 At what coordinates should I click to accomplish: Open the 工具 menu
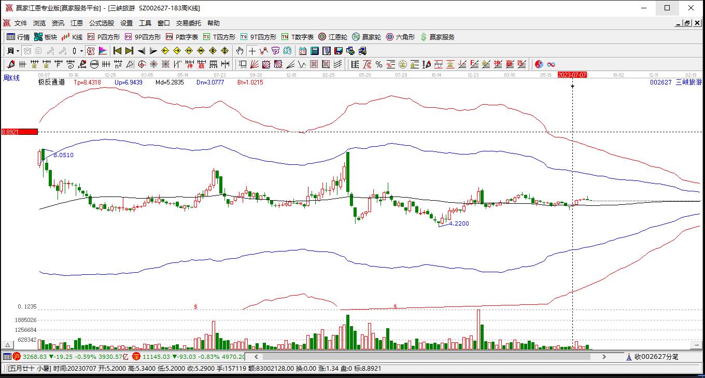tap(145, 23)
